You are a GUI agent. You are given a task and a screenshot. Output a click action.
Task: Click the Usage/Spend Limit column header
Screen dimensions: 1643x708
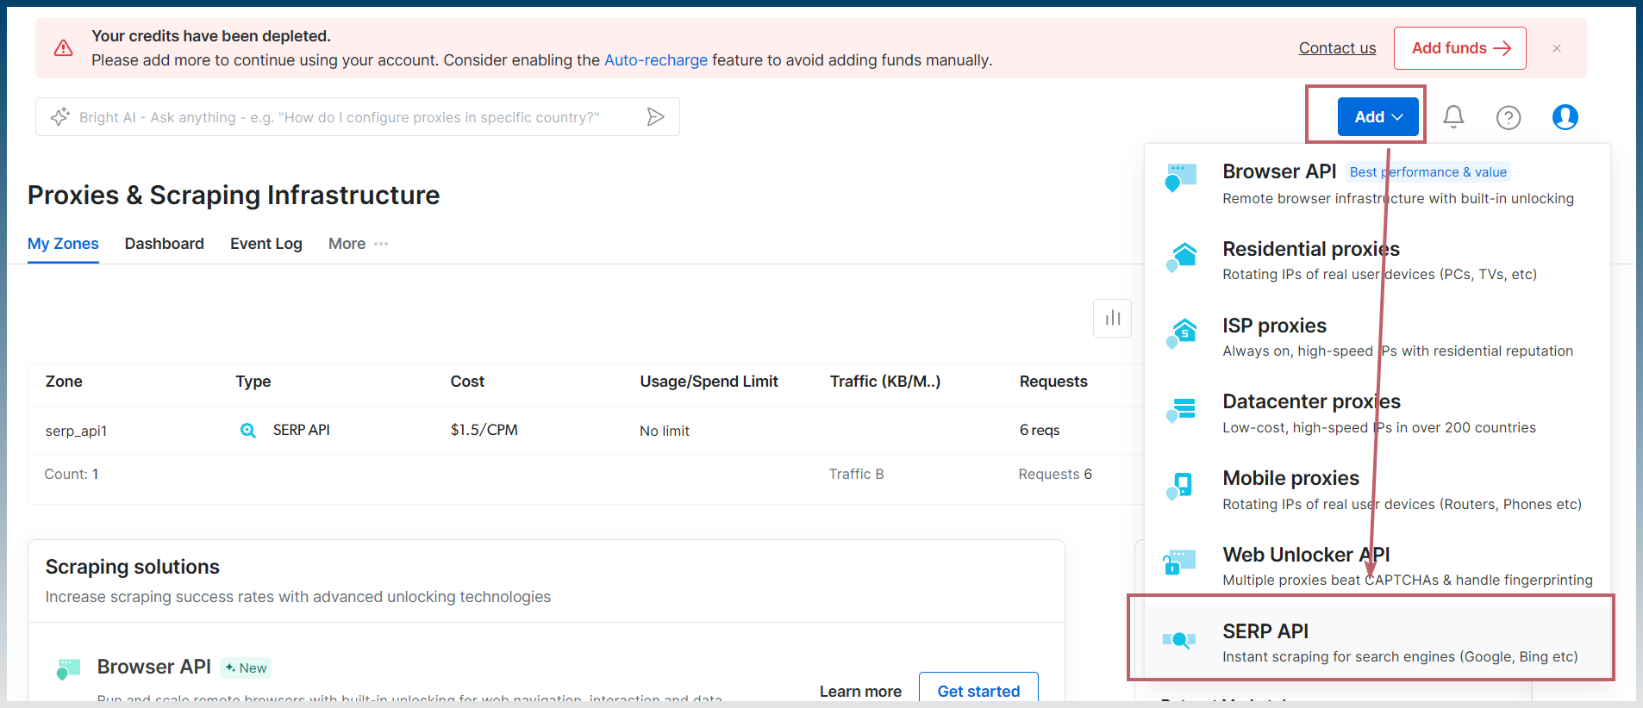(709, 382)
